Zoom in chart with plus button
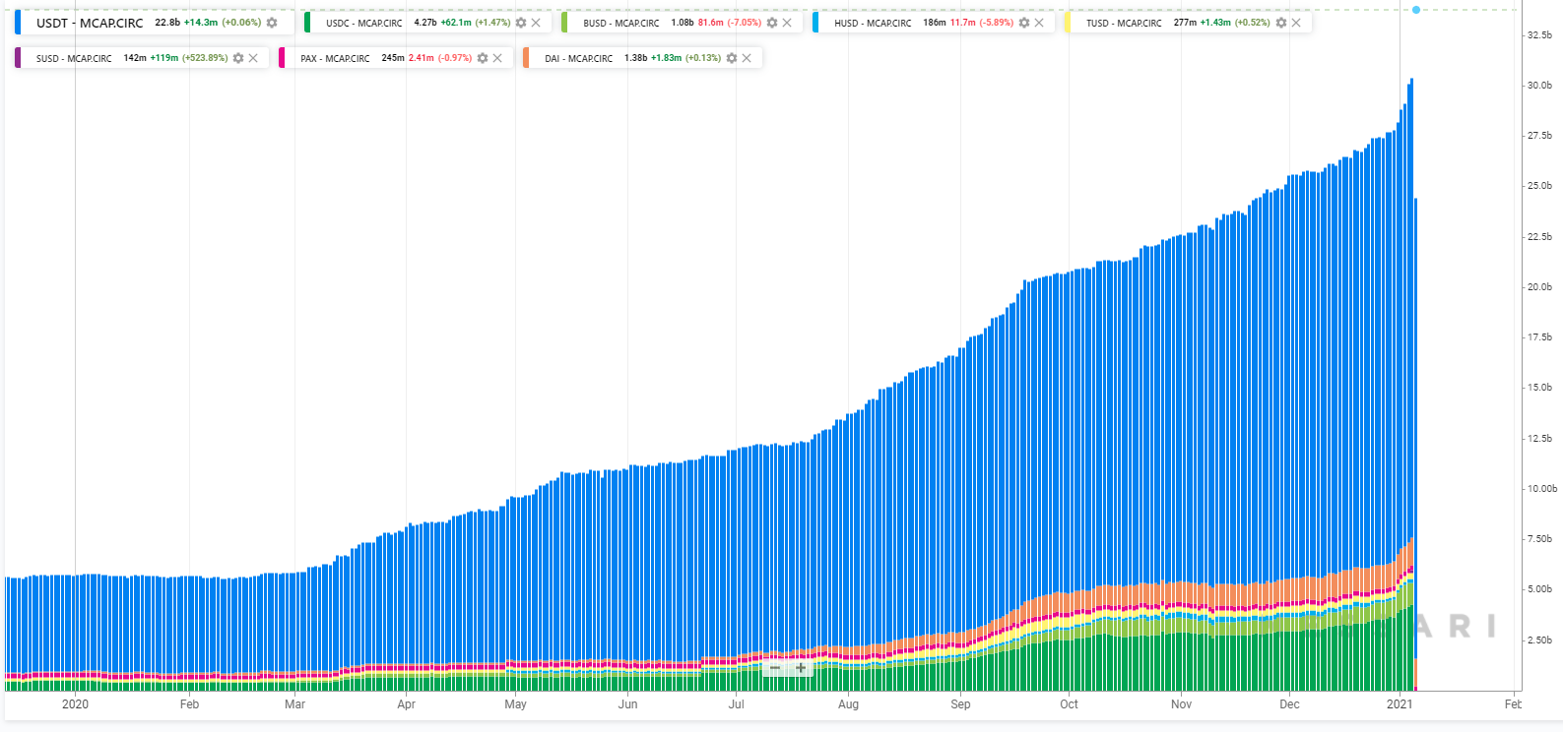Viewport: 1563px width, 732px height. [x=801, y=668]
